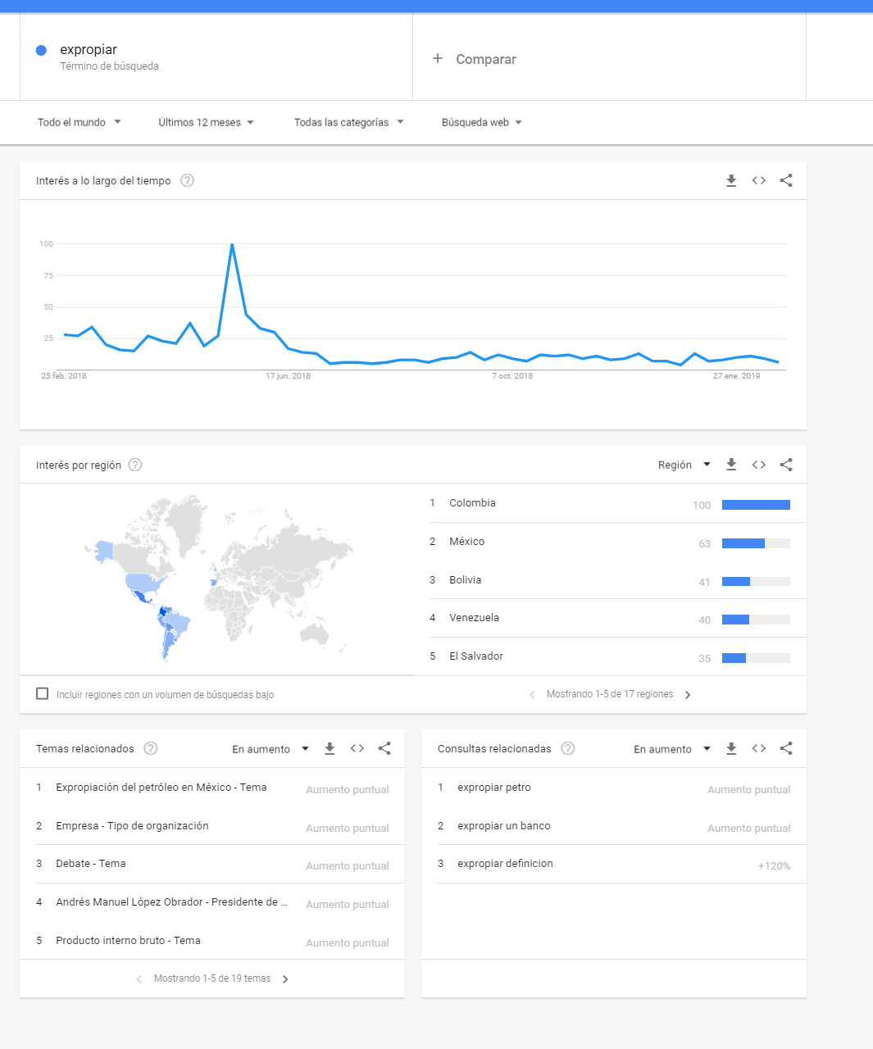Image resolution: width=873 pixels, height=1049 pixels.
Task: Share the interest by region panel
Action: click(x=786, y=465)
